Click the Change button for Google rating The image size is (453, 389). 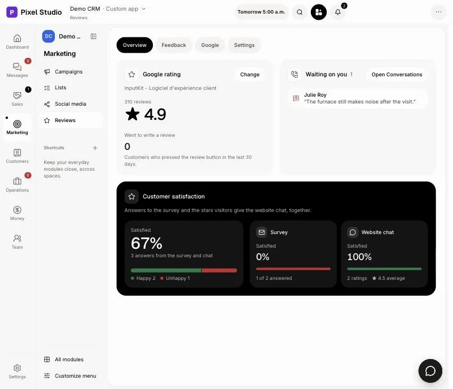250,75
